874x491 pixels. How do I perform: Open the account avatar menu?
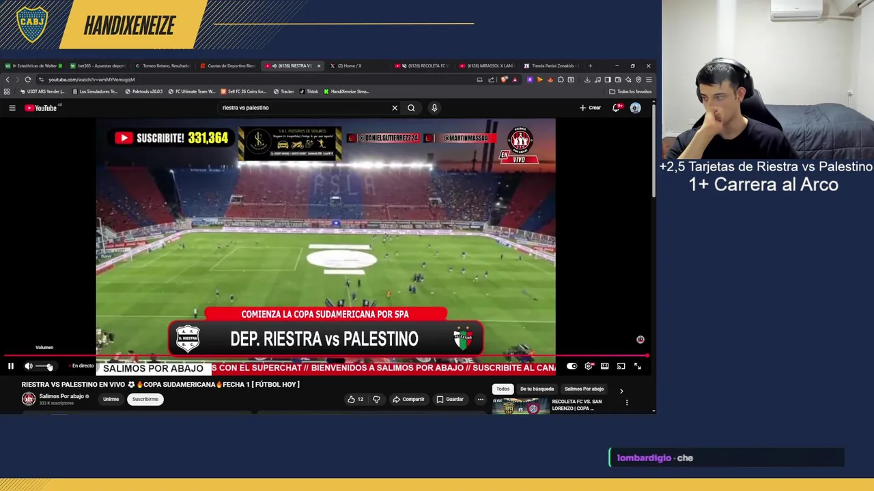click(x=636, y=108)
